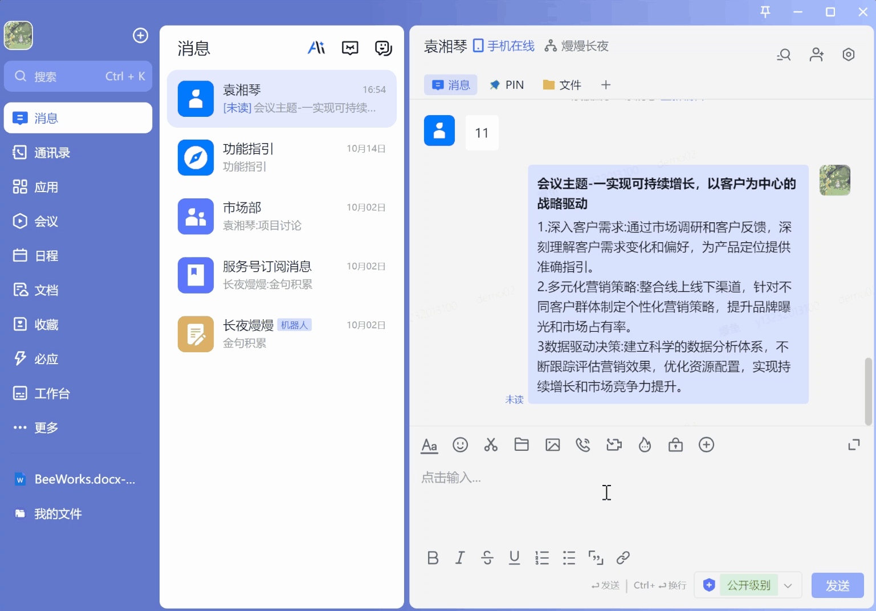This screenshot has width=876, height=611.
Task: Switch to the PIN tab
Action: coord(507,85)
